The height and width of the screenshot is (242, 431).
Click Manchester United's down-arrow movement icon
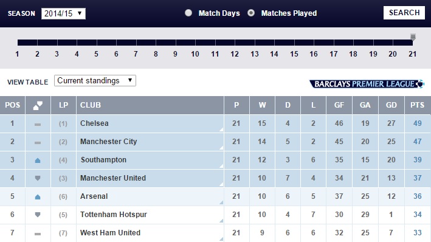point(38,178)
